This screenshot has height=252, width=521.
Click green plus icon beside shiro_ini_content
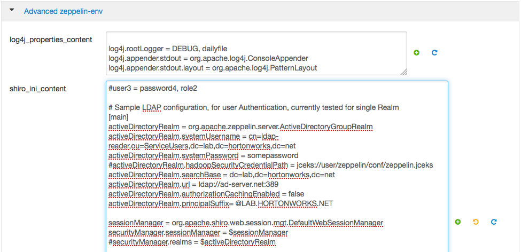pos(458,222)
